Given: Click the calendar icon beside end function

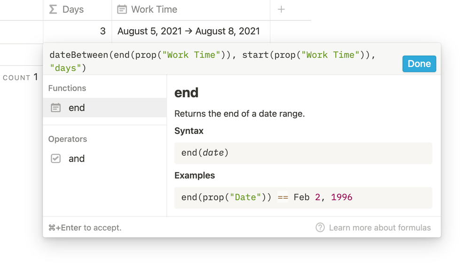Looking at the screenshot, I should click(56, 108).
